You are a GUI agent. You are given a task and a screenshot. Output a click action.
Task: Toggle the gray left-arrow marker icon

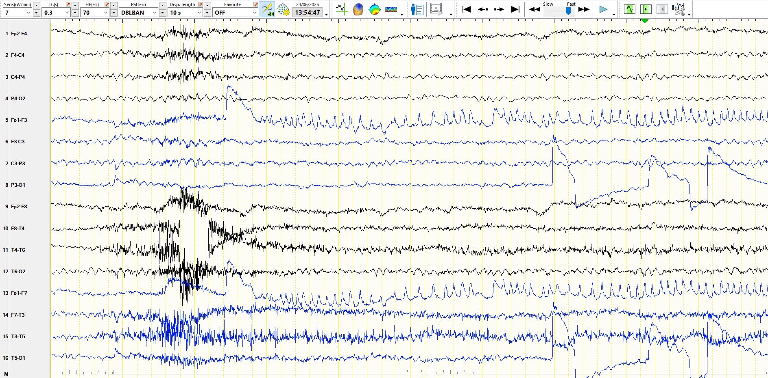pyautogui.click(x=662, y=9)
